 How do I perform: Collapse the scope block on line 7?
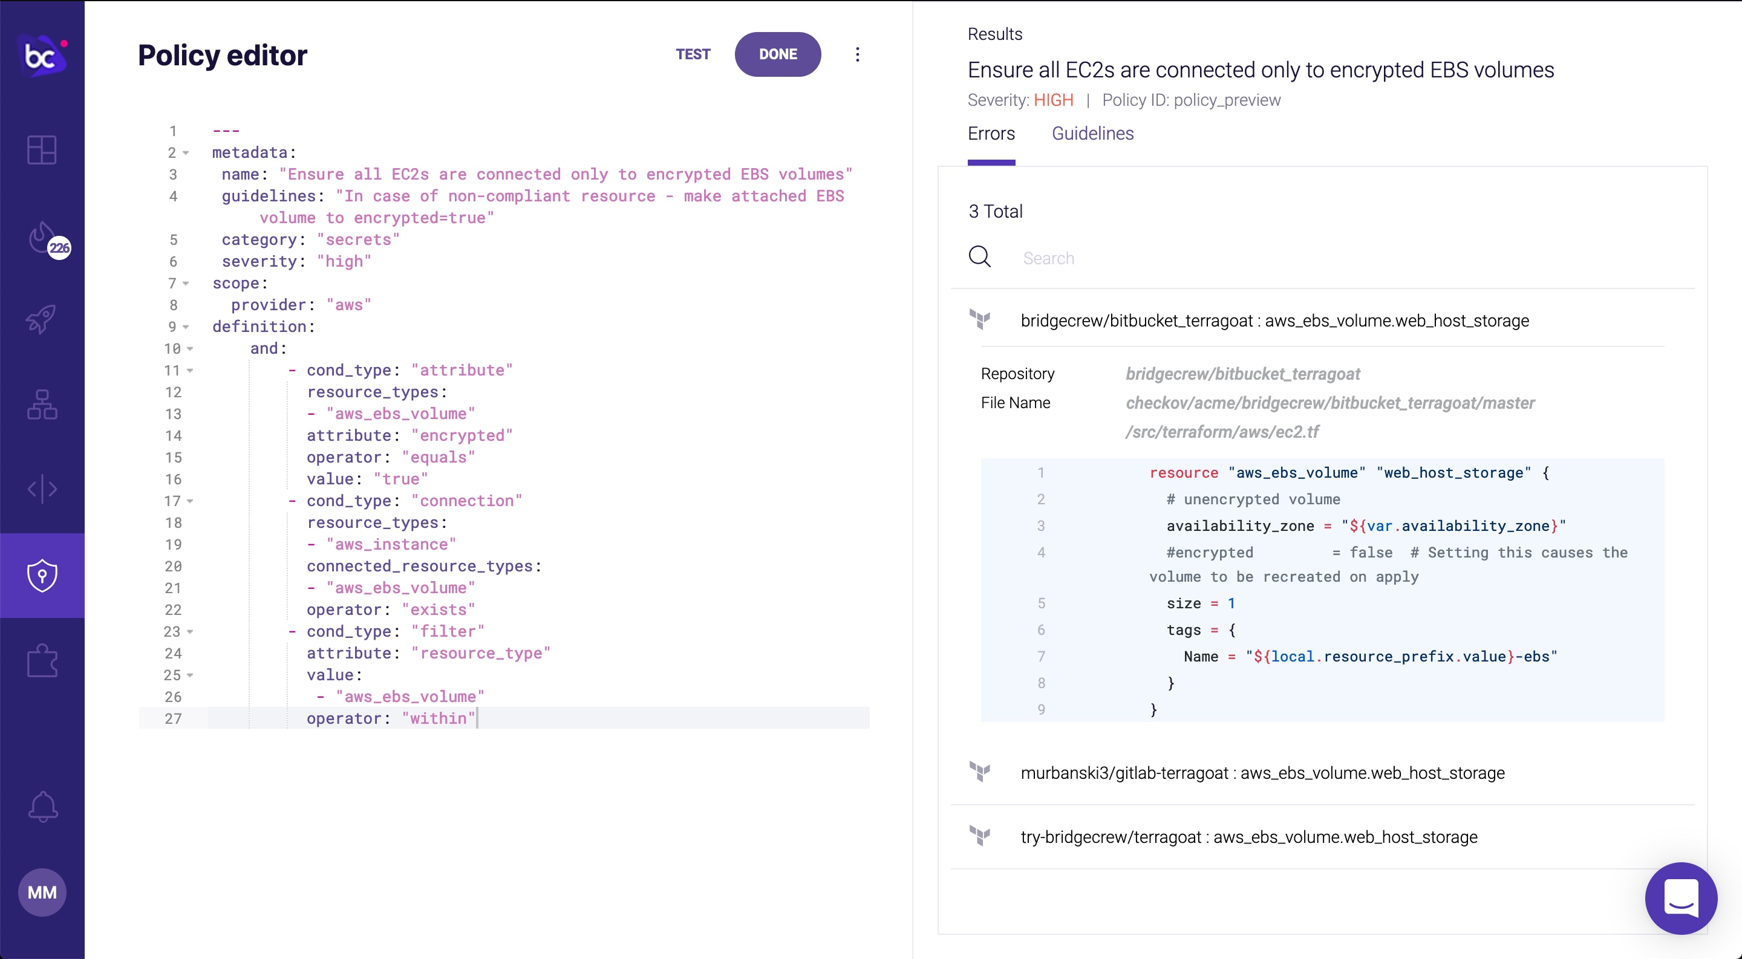pos(187,284)
